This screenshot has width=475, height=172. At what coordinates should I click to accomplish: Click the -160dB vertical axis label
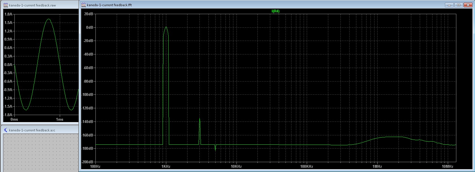88,135
